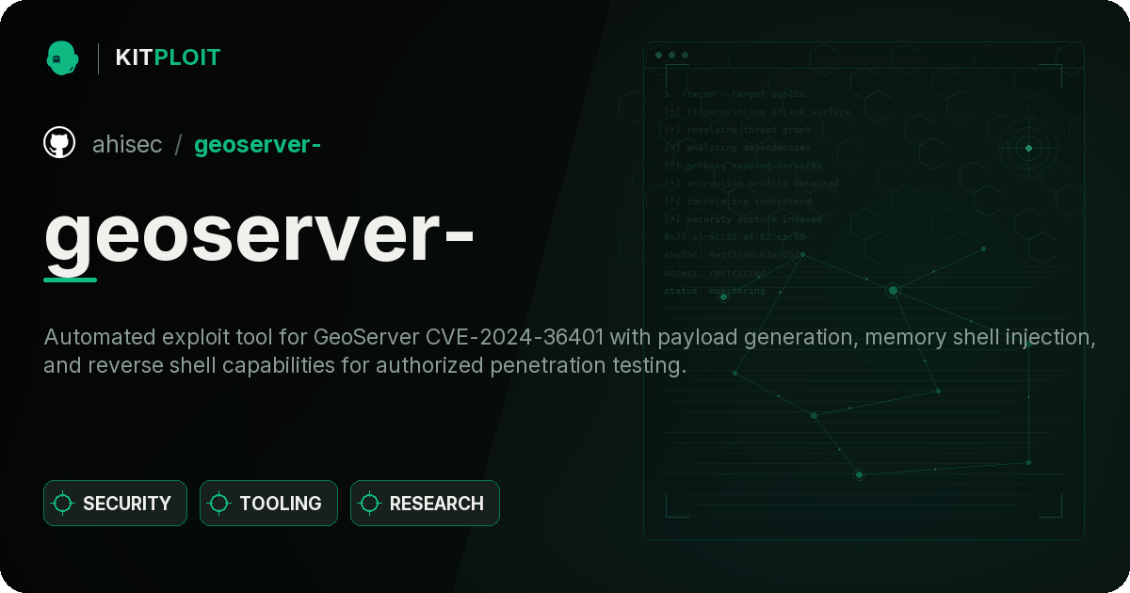The width and height of the screenshot is (1130, 593).
Task: Click the GitHub octocat icon
Action: click(59, 143)
